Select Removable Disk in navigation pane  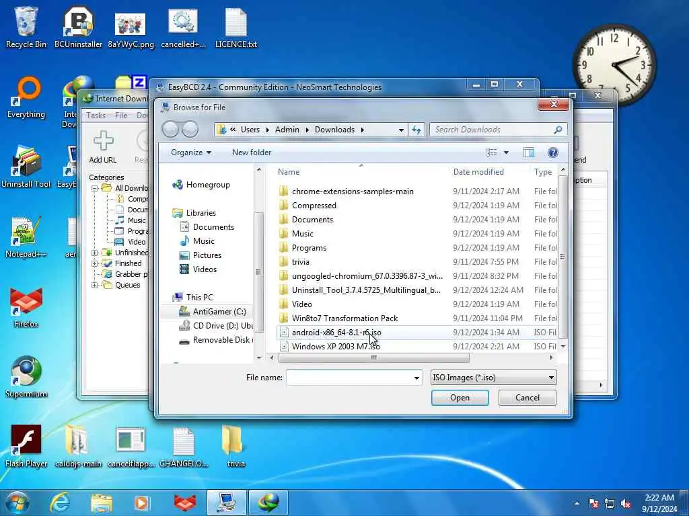click(216, 340)
